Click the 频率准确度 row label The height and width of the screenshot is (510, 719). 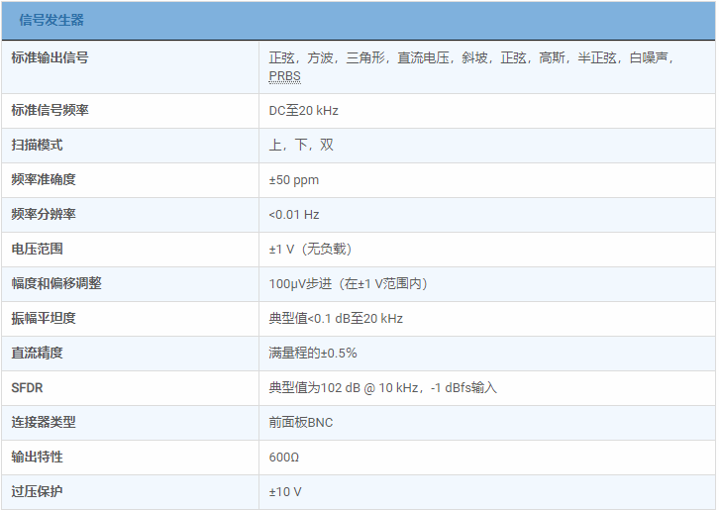point(44,179)
